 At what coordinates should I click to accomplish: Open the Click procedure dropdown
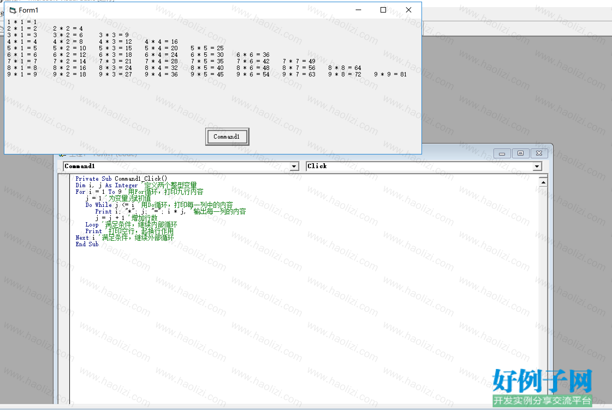pos(537,166)
